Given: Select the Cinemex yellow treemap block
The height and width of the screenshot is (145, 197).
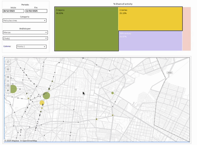Looking at the screenshot, I should pyautogui.click(x=150, y=19).
